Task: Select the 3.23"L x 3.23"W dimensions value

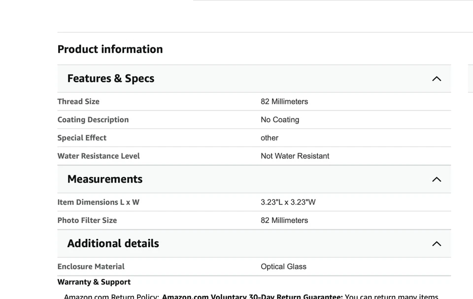Action: pos(288,202)
